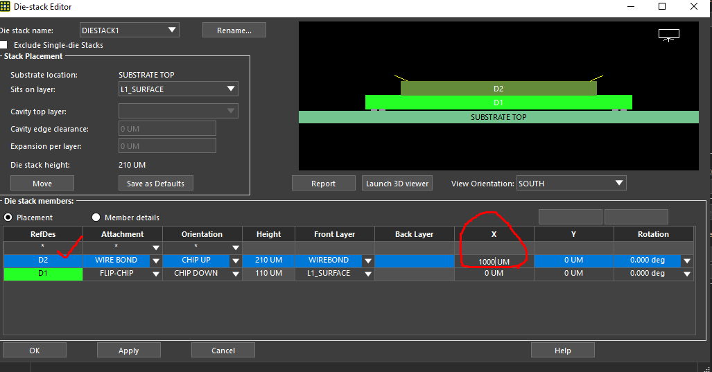This screenshot has width=712, height=372.
Task: Select the green D1 RefDes cell
Action: [43, 274]
